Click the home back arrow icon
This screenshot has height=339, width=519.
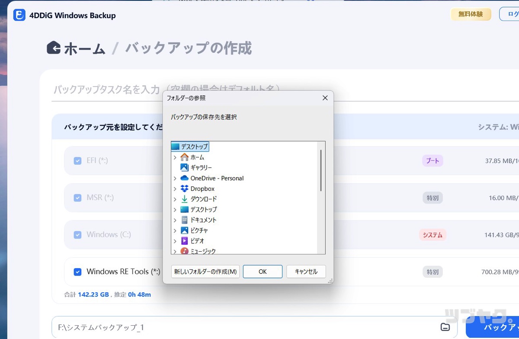54,48
